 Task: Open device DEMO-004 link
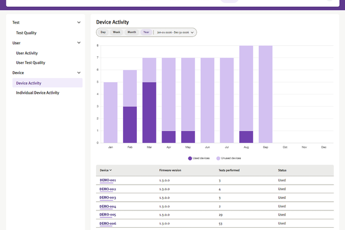(108, 206)
